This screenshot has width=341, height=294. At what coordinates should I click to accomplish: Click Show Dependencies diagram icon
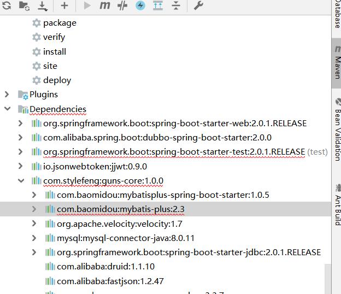[158, 5]
